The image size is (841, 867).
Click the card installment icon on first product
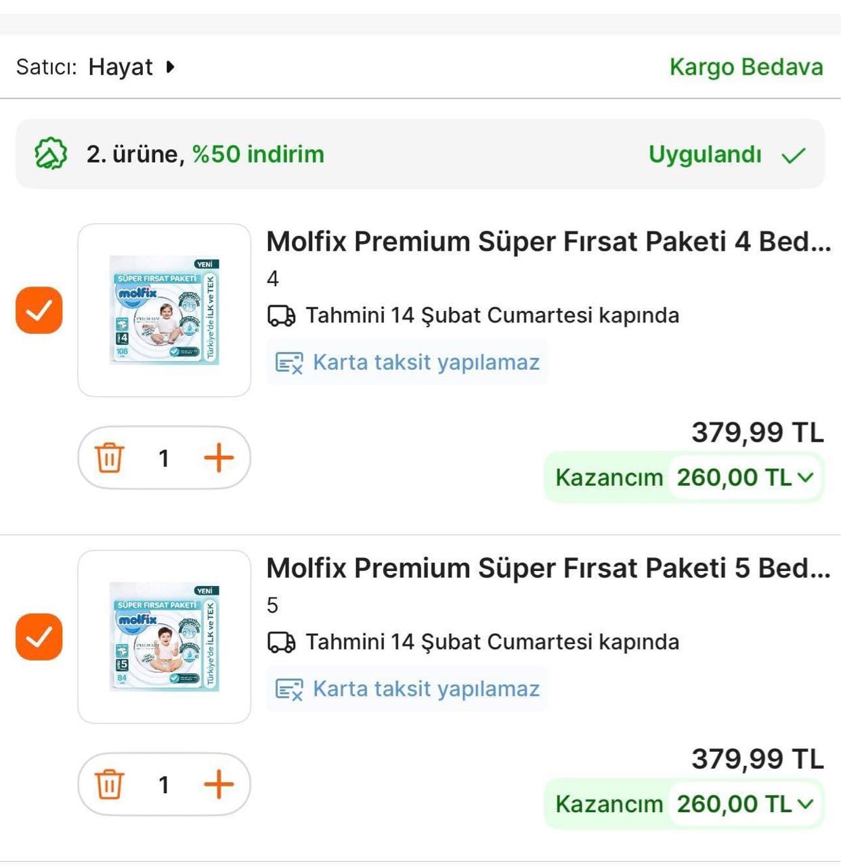tap(289, 363)
